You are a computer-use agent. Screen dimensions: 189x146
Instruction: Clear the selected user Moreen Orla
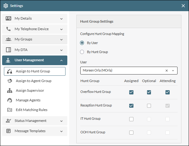(167, 71)
